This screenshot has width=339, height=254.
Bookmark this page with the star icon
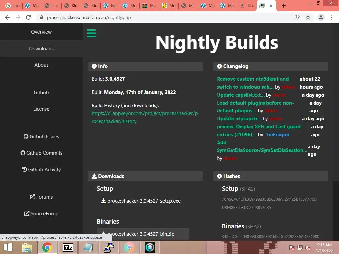tap(308, 17)
